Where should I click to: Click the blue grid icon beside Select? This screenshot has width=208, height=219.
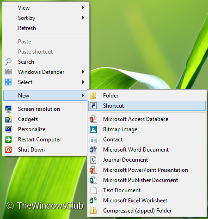tap(8, 82)
